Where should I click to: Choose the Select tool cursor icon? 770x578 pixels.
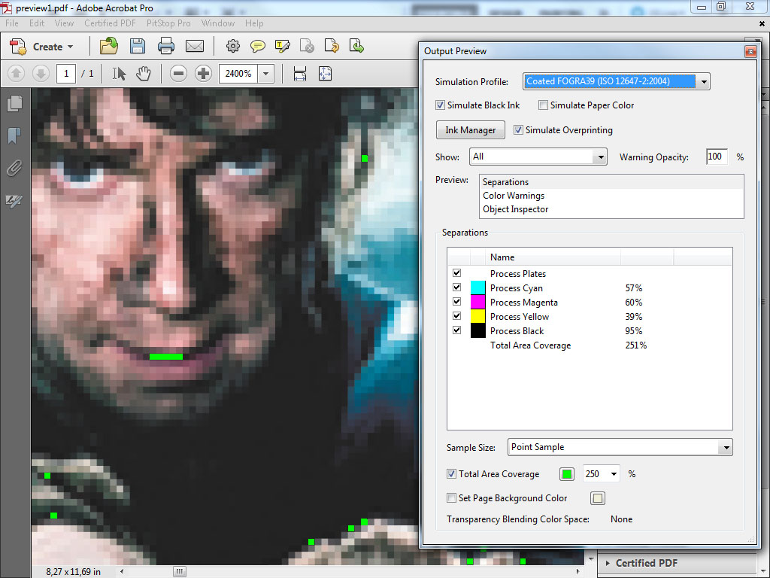pos(119,74)
